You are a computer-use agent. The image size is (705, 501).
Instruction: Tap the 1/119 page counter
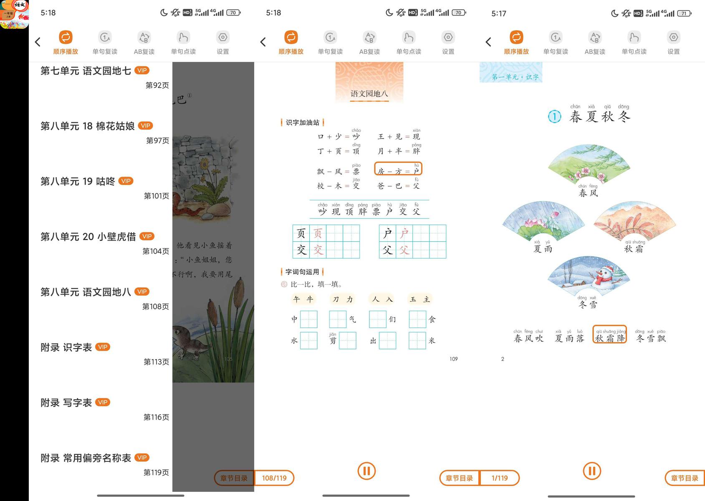[500, 478]
